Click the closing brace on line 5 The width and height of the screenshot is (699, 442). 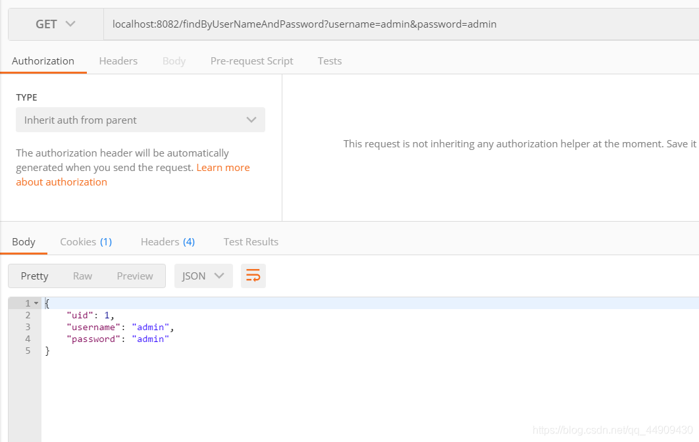(47, 351)
